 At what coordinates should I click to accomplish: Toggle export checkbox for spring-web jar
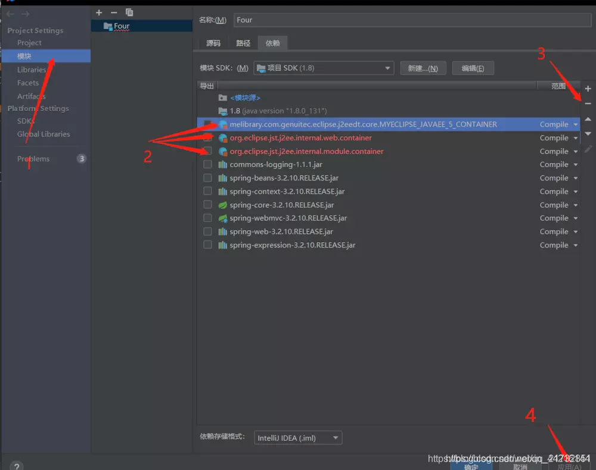coord(207,231)
